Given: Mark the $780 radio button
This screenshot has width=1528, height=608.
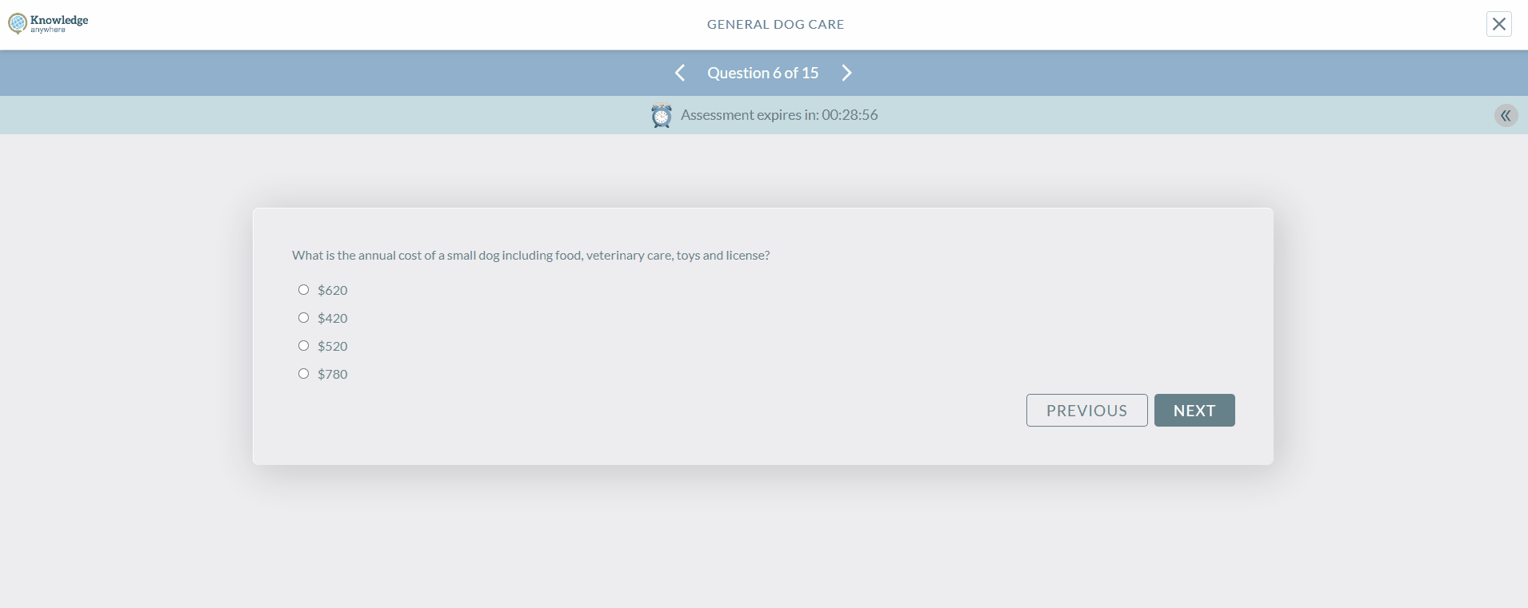Looking at the screenshot, I should pyautogui.click(x=303, y=374).
